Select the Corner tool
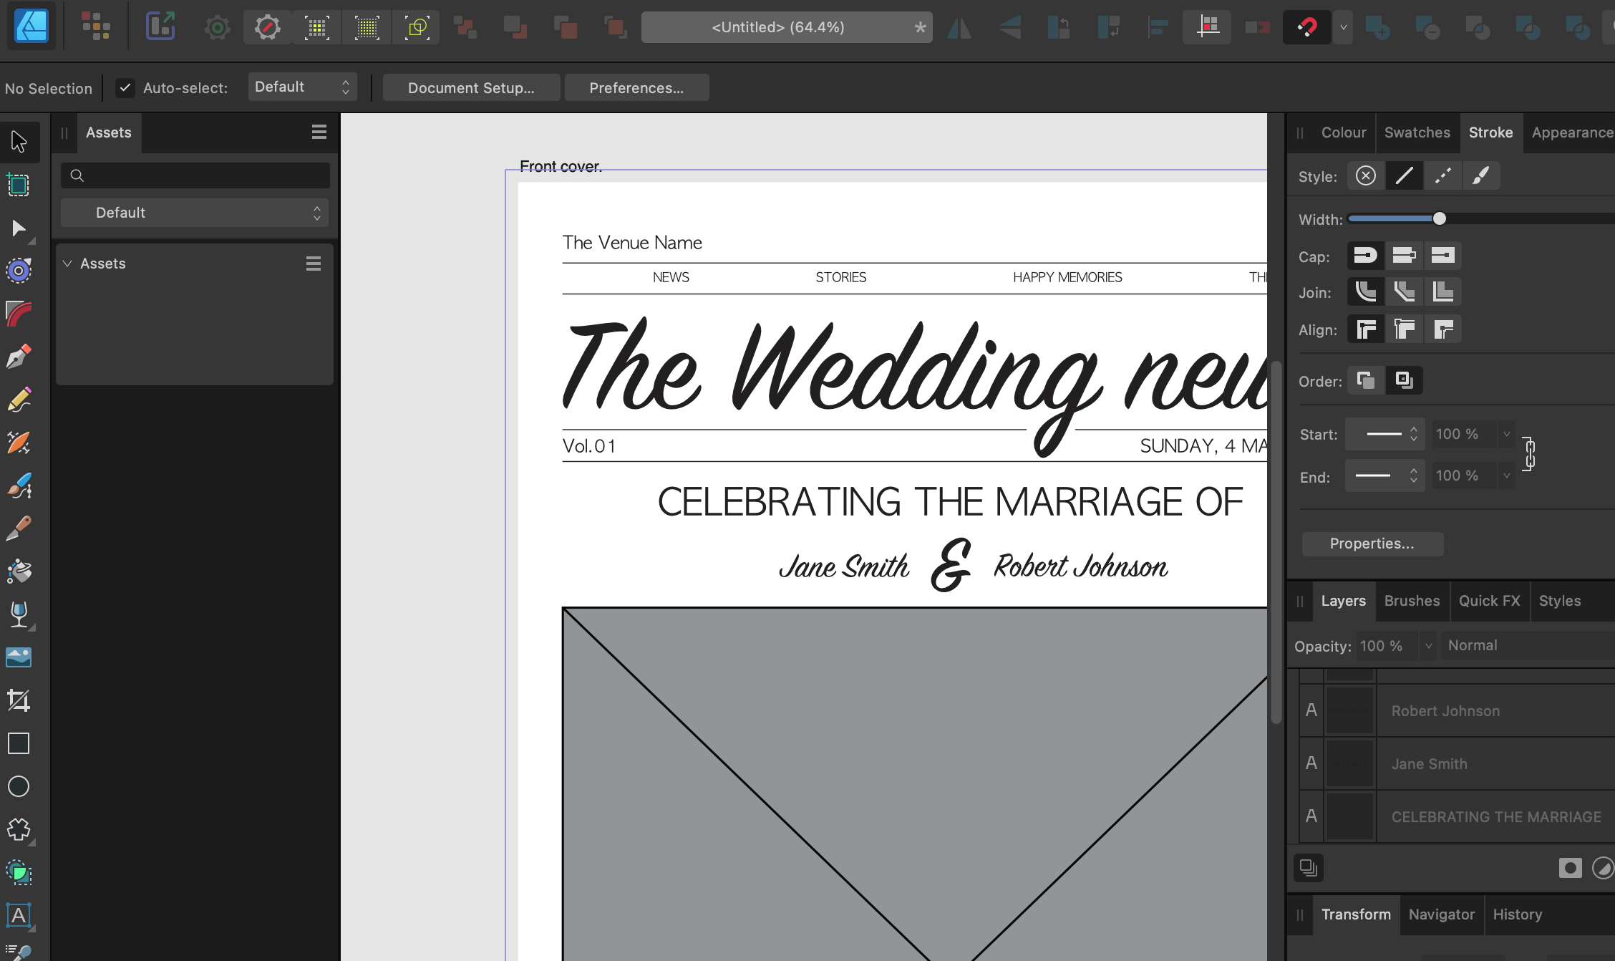Viewport: 1615px width, 961px height. (19, 314)
